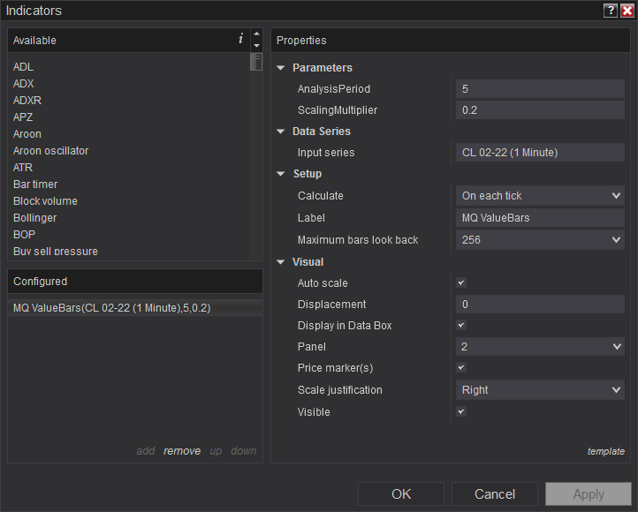Open the Maximum bars look back dropdown
The width and height of the screenshot is (638, 512).
pyautogui.click(x=540, y=240)
